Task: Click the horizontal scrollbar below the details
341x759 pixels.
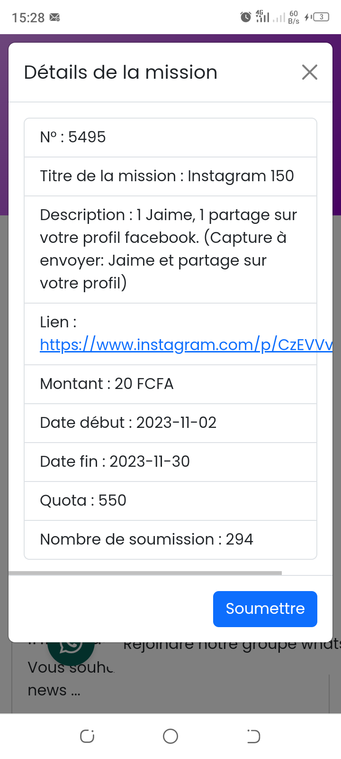Action: 145,573
